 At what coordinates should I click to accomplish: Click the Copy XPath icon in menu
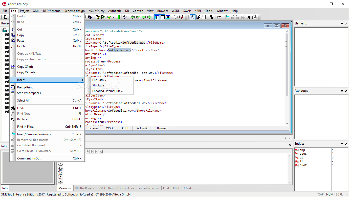13,67
